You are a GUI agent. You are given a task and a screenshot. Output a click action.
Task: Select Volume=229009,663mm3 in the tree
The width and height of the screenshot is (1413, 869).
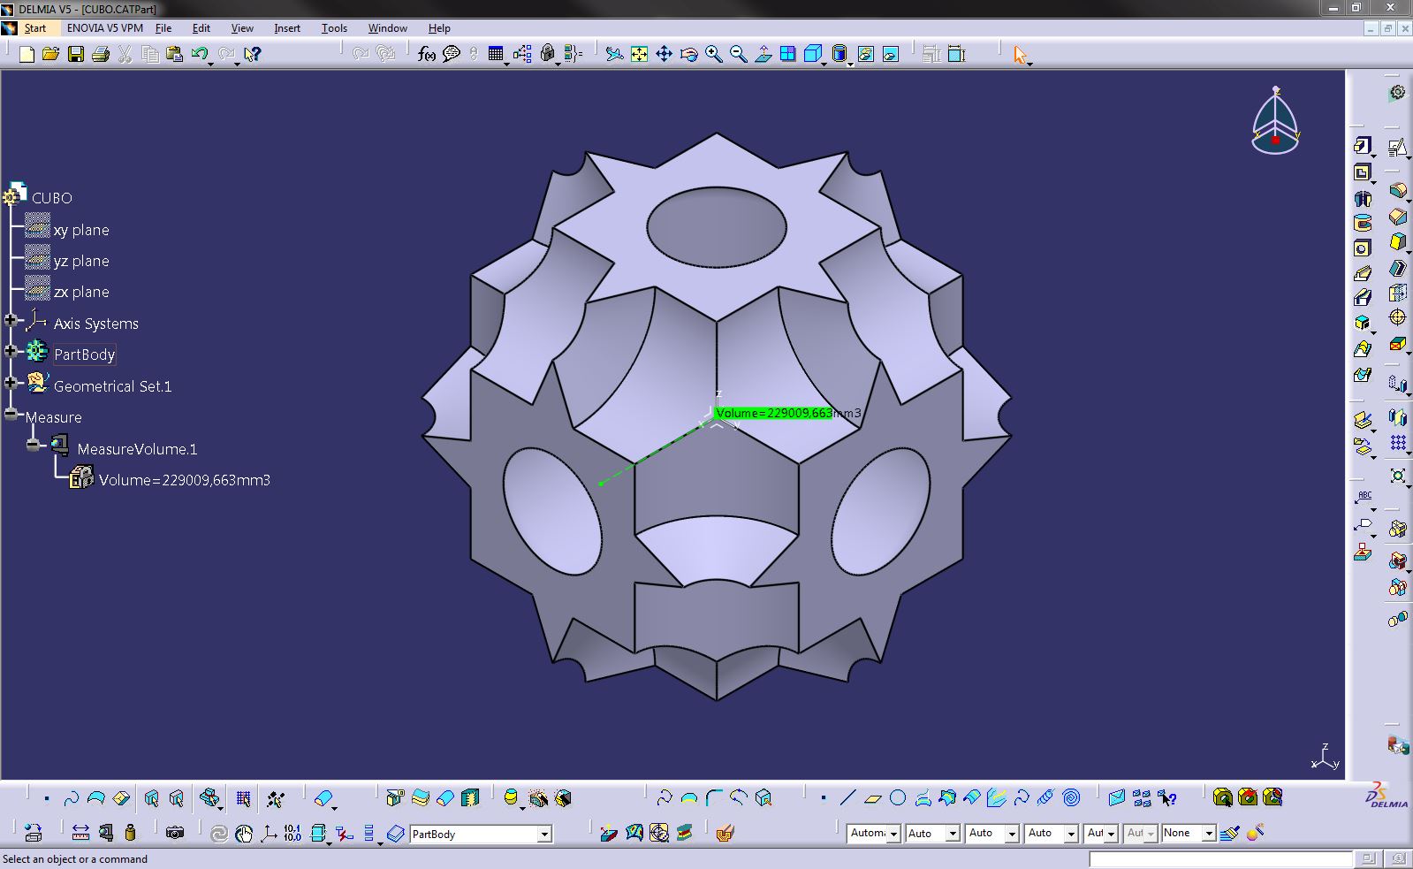point(185,480)
